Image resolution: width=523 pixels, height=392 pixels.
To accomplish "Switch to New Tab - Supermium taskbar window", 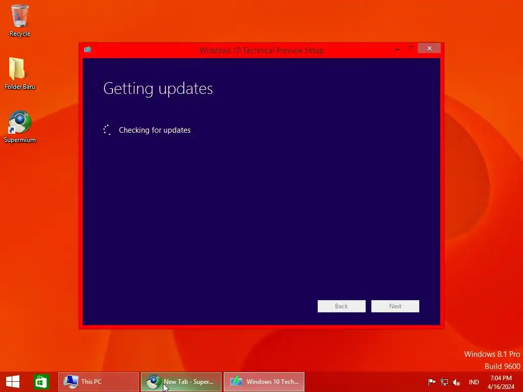I will click(x=181, y=382).
